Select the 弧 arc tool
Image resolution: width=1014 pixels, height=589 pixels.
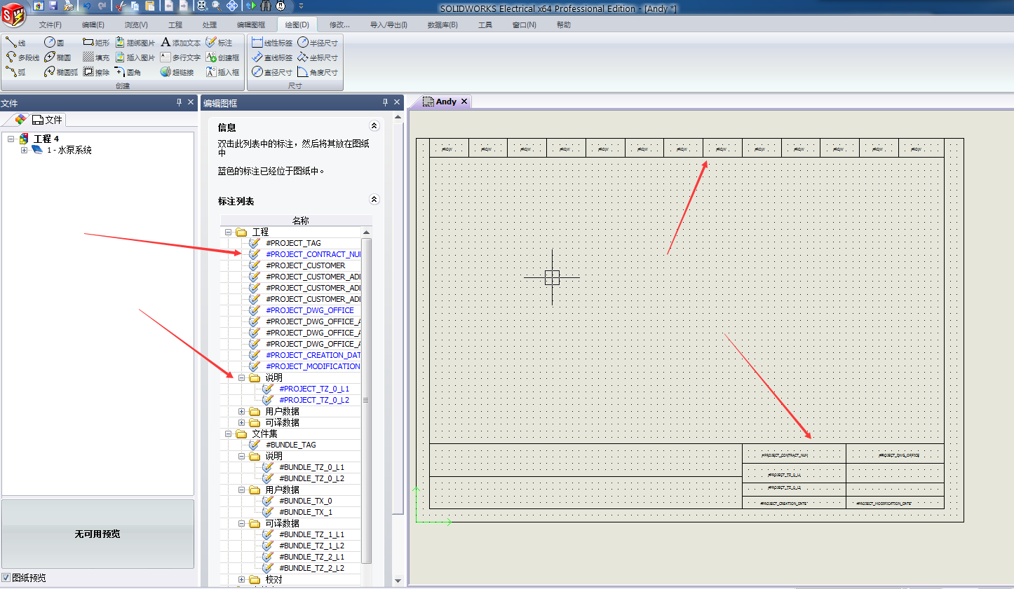[15, 72]
